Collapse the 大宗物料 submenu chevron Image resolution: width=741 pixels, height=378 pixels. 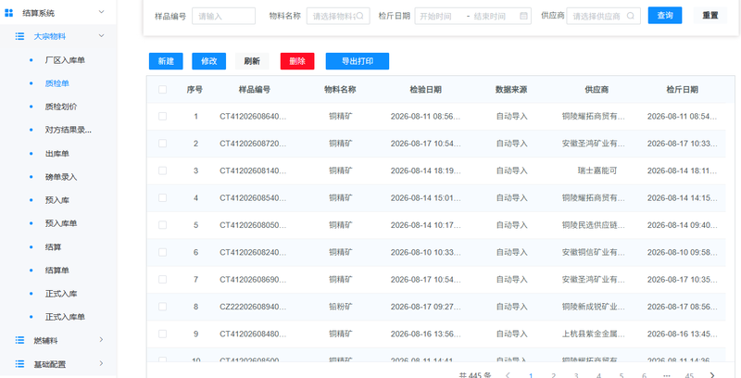101,35
